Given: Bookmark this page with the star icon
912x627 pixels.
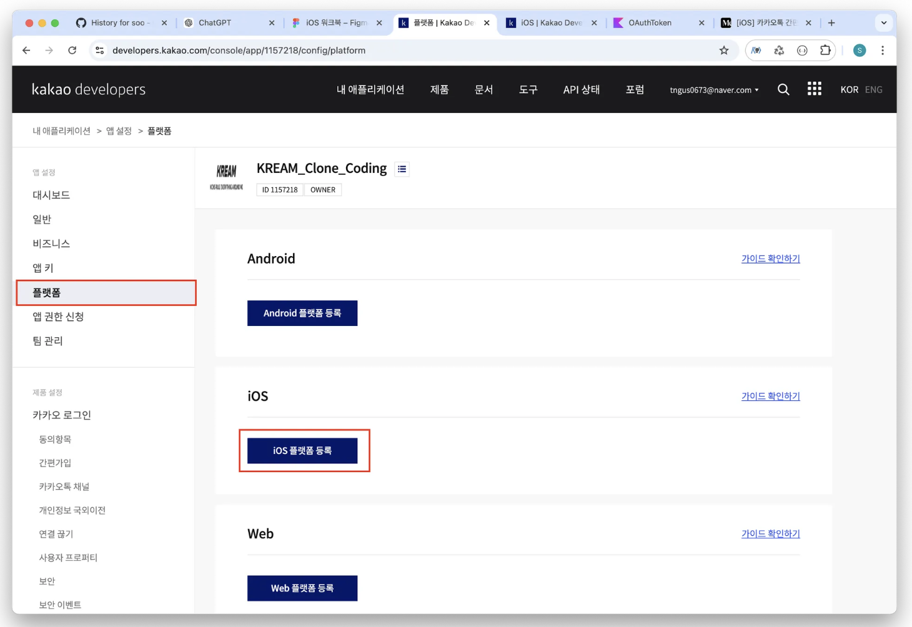Looking at the screenshot, I should click(x=724, y=51).
